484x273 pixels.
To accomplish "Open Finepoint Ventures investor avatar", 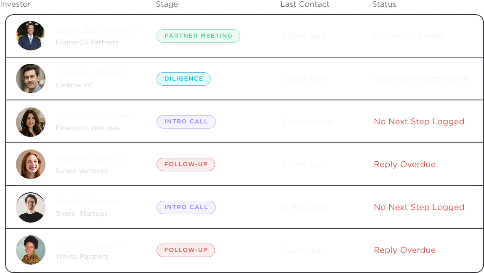I will (31, 122).
